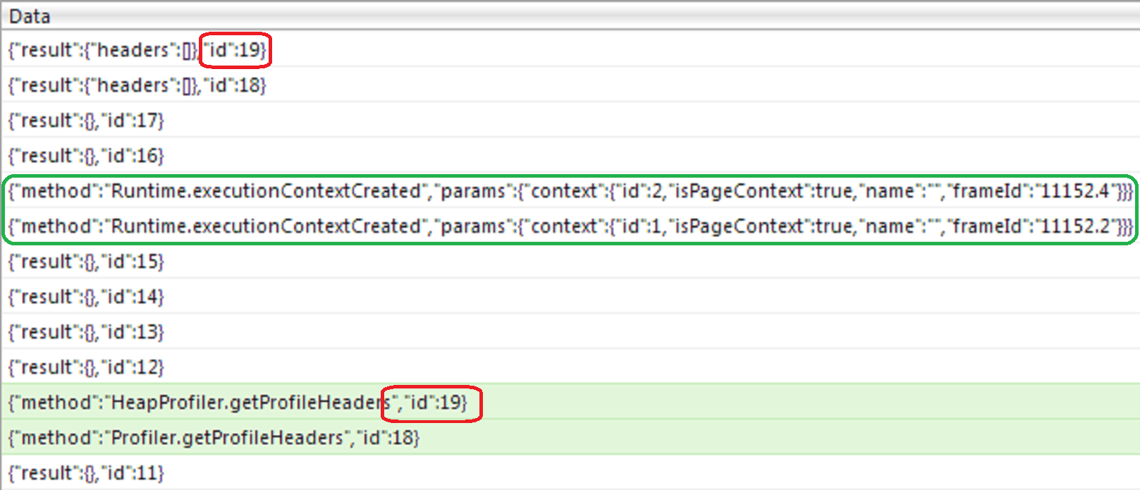Select the result row with id 14
This screenshot has height=490, width=1140.
(570, 296)
